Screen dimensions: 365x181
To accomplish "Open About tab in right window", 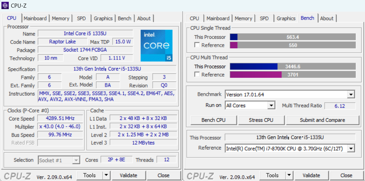I will pos(327,18).
